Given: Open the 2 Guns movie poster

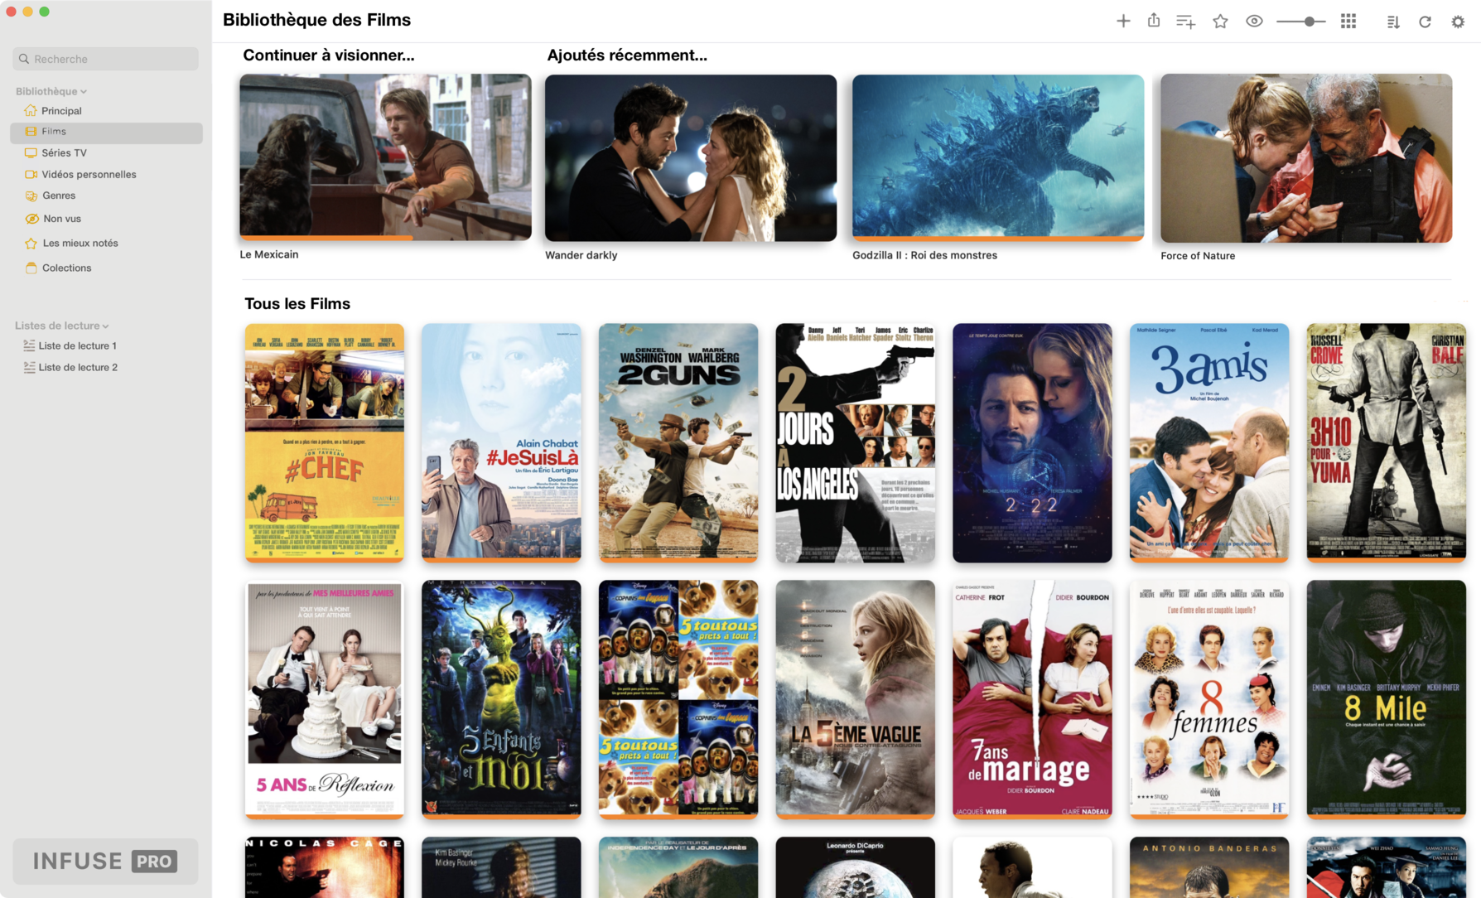Looking at the screenshot, I should click(x=678, y=443).
